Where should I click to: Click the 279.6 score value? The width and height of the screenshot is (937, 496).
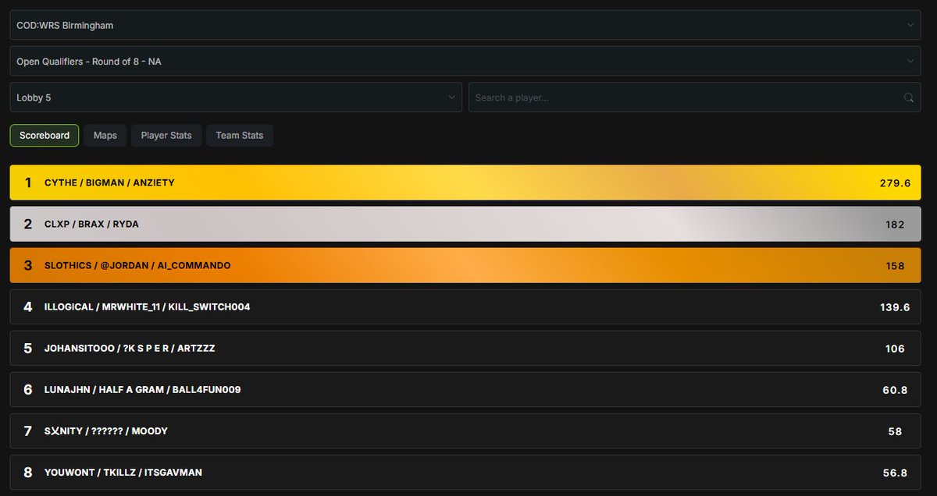point(895,183)
